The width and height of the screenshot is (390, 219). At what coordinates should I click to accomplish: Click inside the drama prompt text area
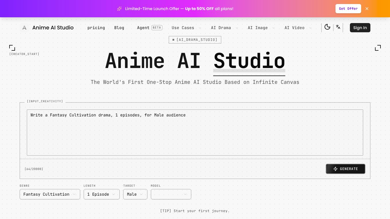(195, 133)
